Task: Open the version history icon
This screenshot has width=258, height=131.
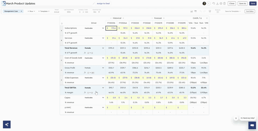Action: [x=213, y=4]
